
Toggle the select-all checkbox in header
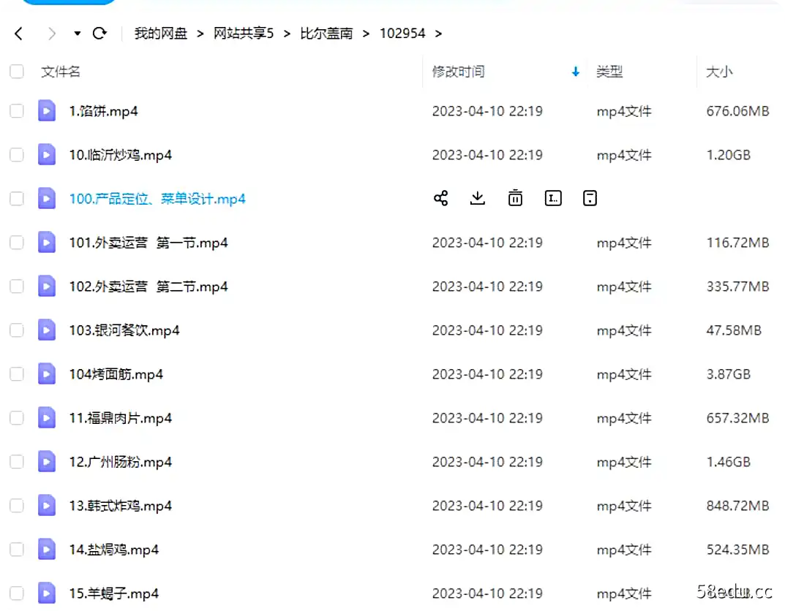[x=16, y=71]
